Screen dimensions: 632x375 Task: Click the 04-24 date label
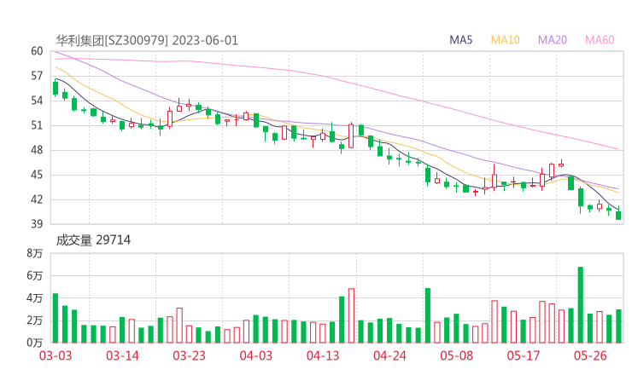(x=389, y=355)
